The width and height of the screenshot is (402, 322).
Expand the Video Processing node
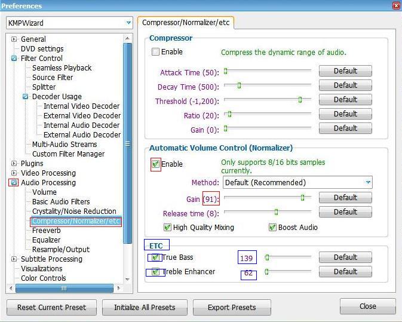pyautogui.click(x=14, y=173)
